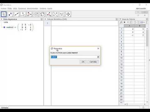Collapse the Lista tree node
The image size is (150, 112).
(1, 22)
